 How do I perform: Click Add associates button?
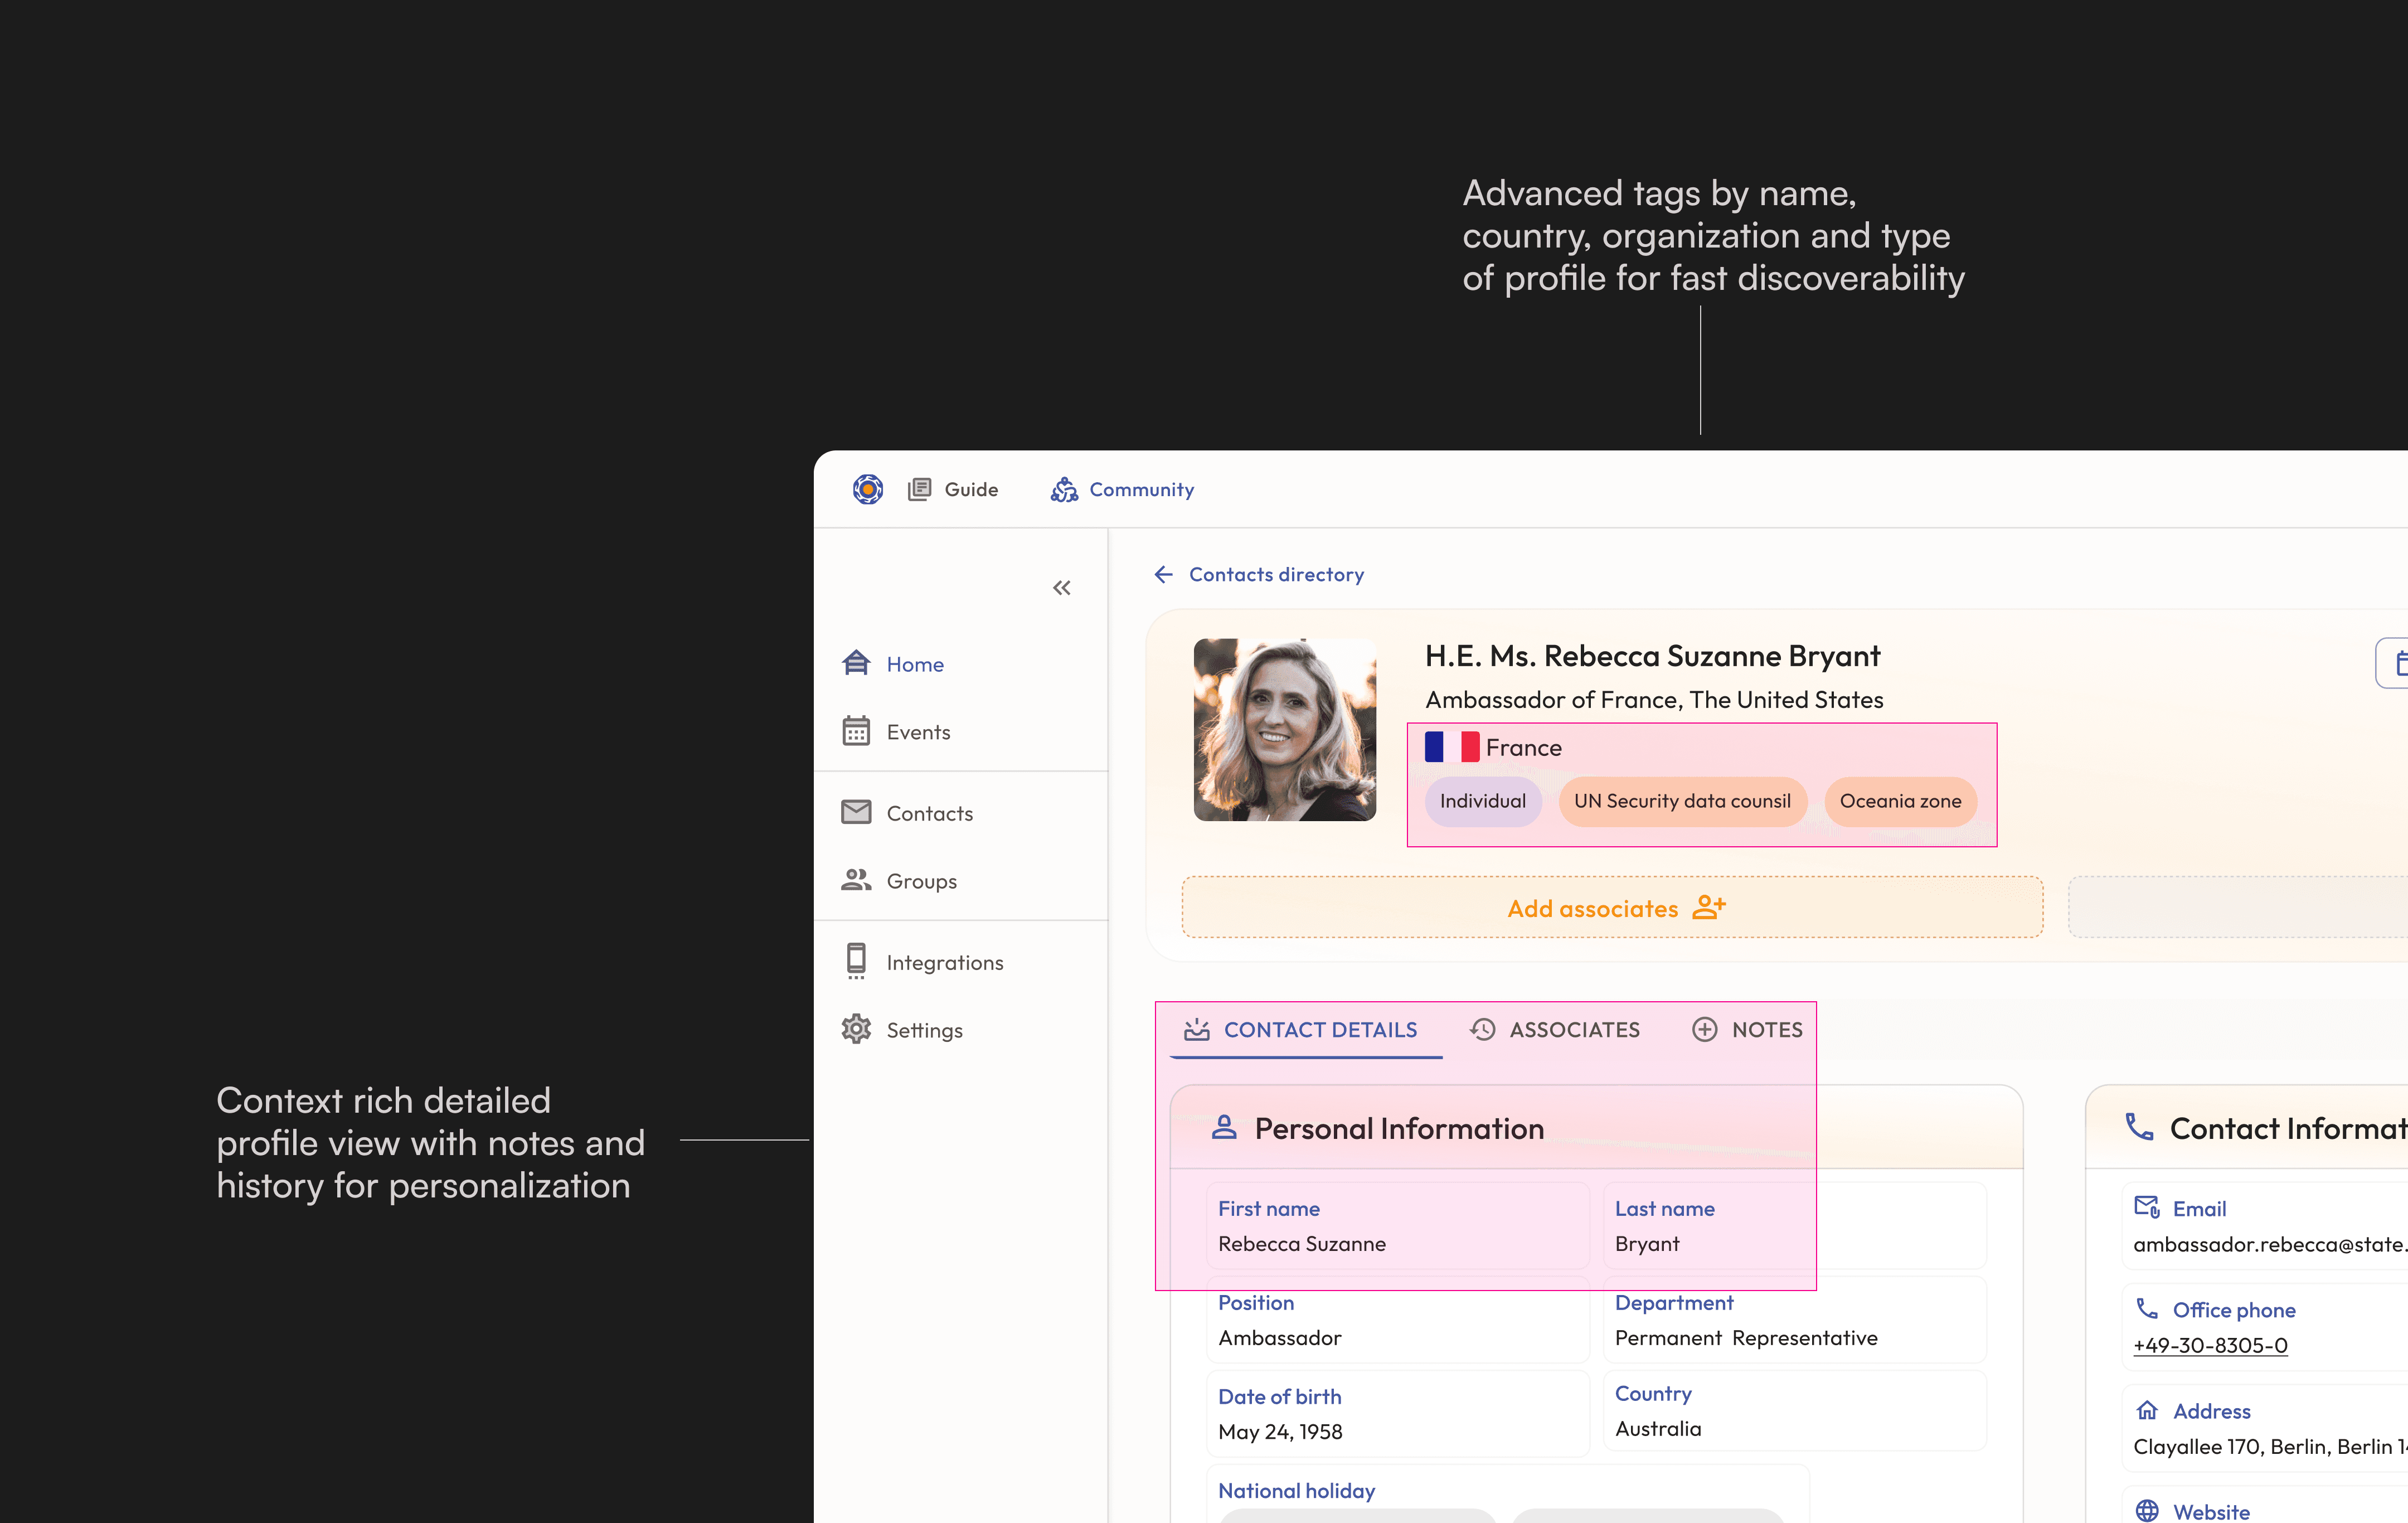point(1611,908)
